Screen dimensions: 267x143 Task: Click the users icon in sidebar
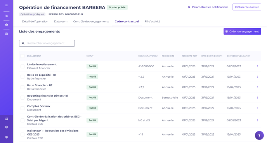tap(7, 16)
